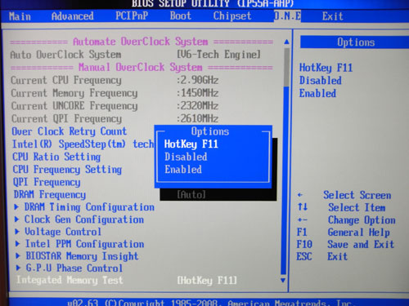
Task: Select CPU Ratio Setting item
Action: click(x=56, y=157)
